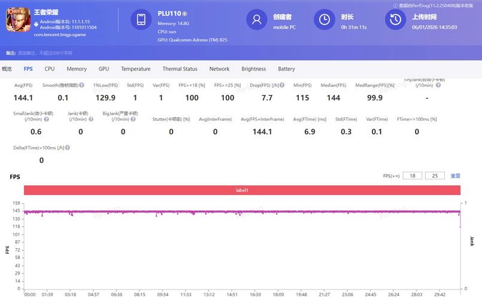Click the Memory: 14.8G device text

click(174, 23)
